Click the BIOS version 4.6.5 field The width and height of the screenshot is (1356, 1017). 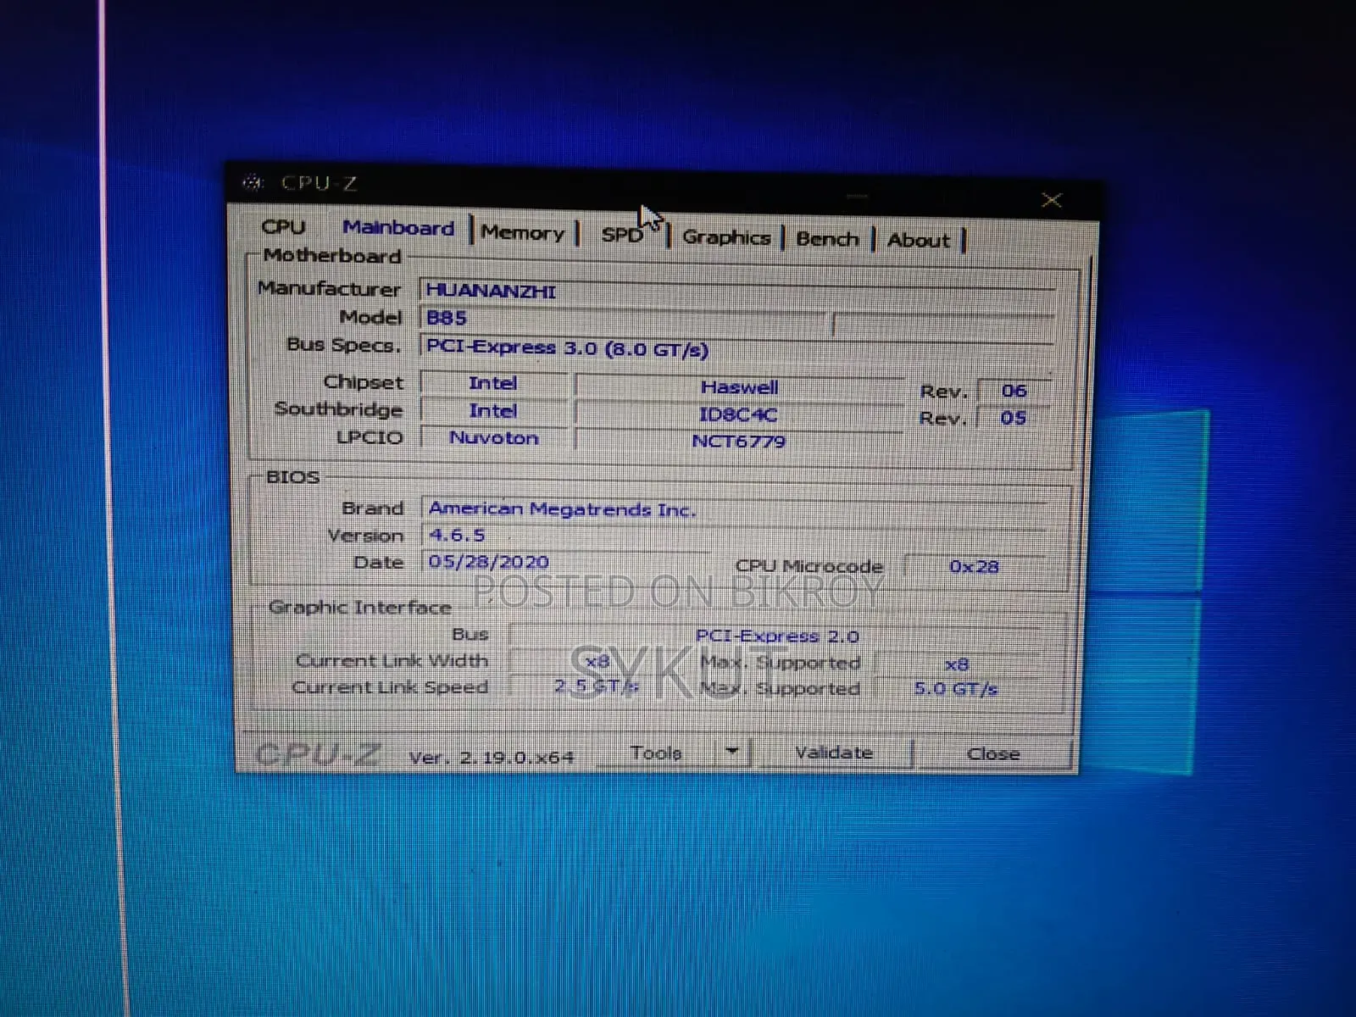click(734, 536)
